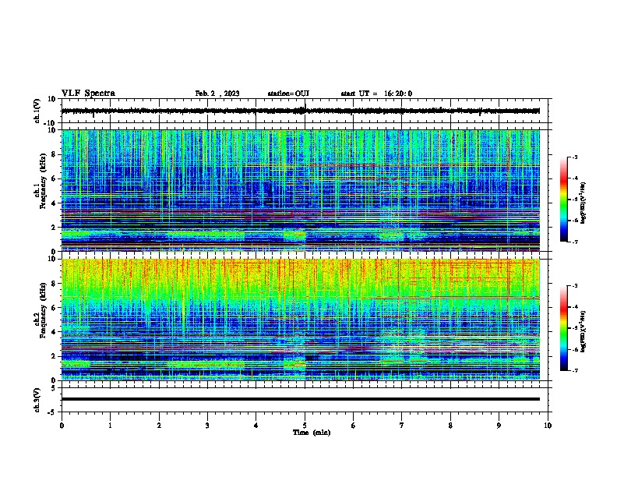Viewport: 617px width, 477px height.
Task: Click time axis tick label '5'
Action: (x=305, y=425)
